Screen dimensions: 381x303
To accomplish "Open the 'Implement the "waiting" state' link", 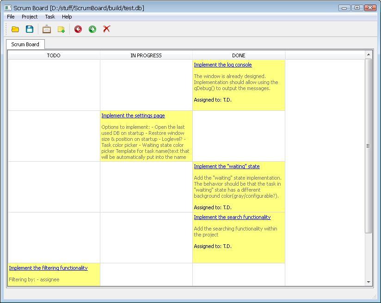I will pyautogui.click(x=227, y=166).
